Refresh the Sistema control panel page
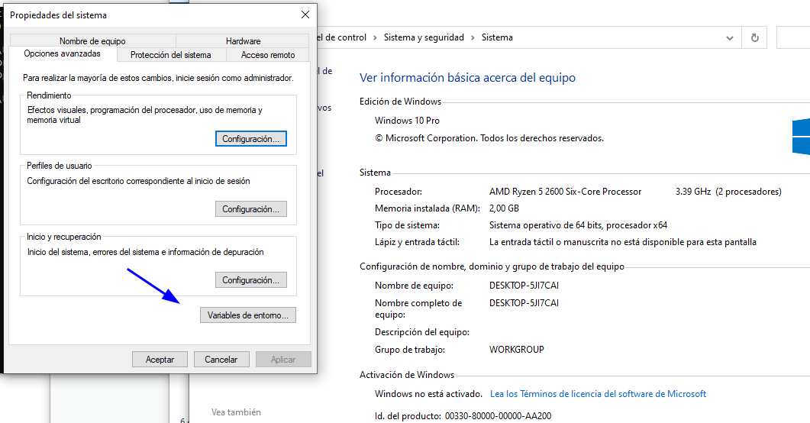The width and height of the screenshot is (810, 423). click(x=755, y=37)
